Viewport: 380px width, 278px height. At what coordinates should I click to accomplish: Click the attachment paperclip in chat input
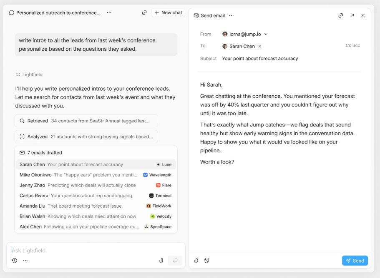(x=161, y=261)
